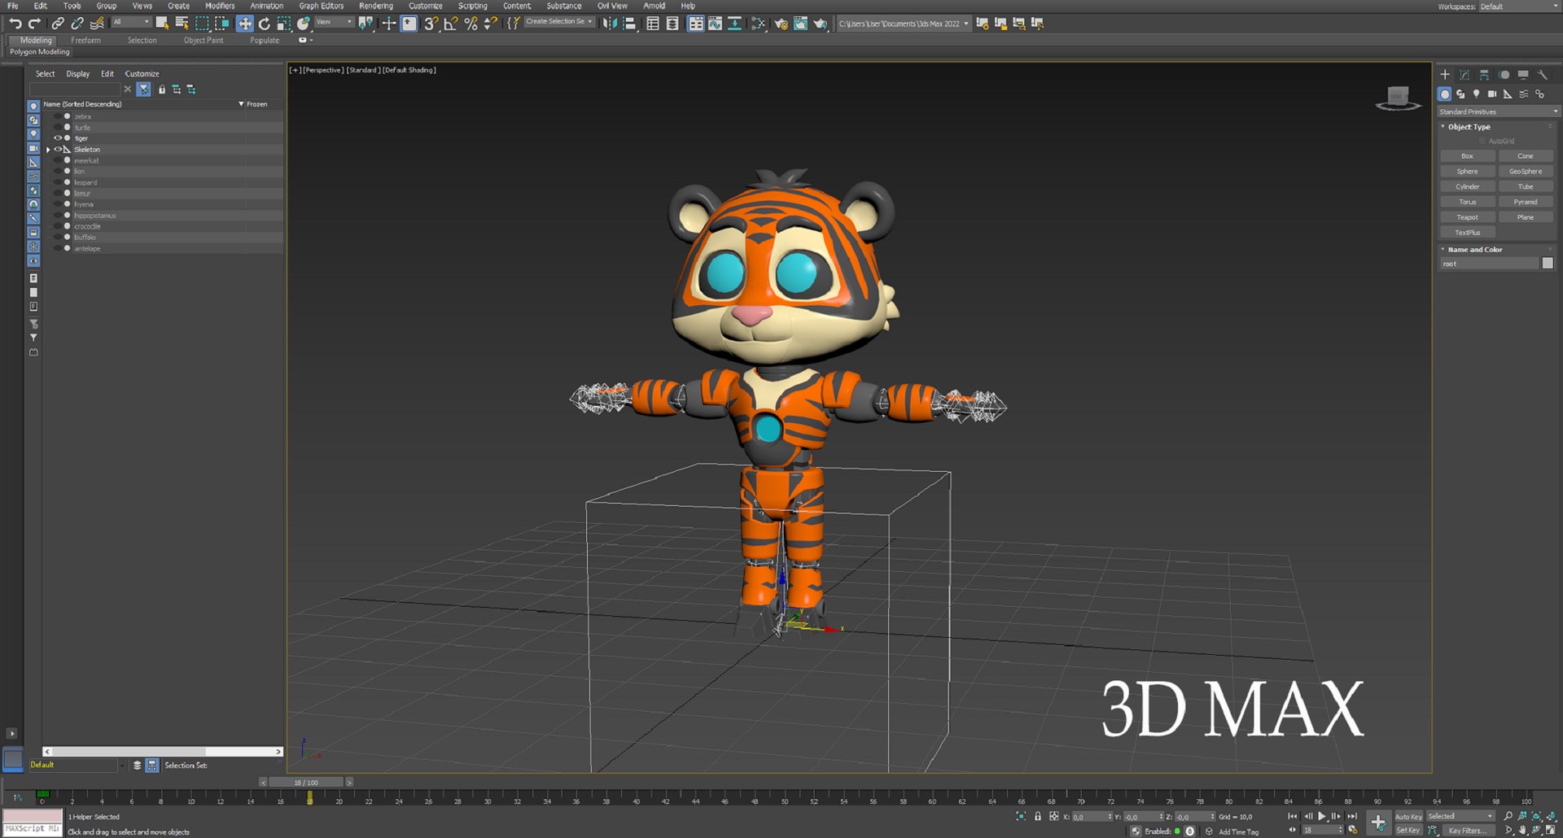The image size is (1563, 838).
Task: Click Zoom Extents All navigation icon
Action: (x=1552, y=816)
